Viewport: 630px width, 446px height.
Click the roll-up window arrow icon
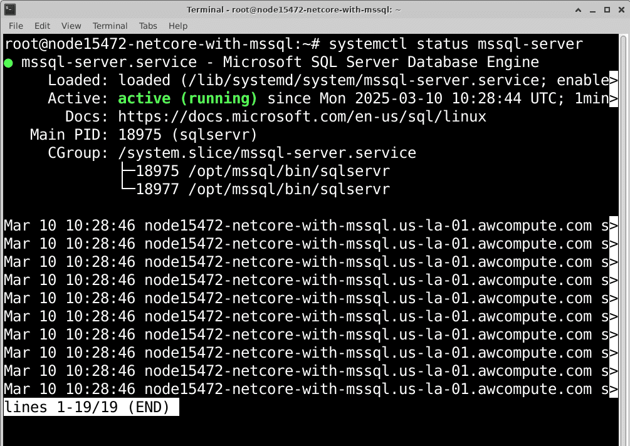pos(579,9)
